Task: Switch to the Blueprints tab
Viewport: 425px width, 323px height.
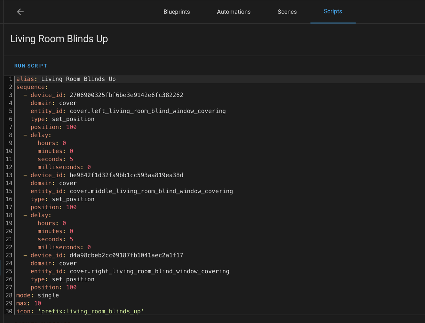Action: click(177, 12)
